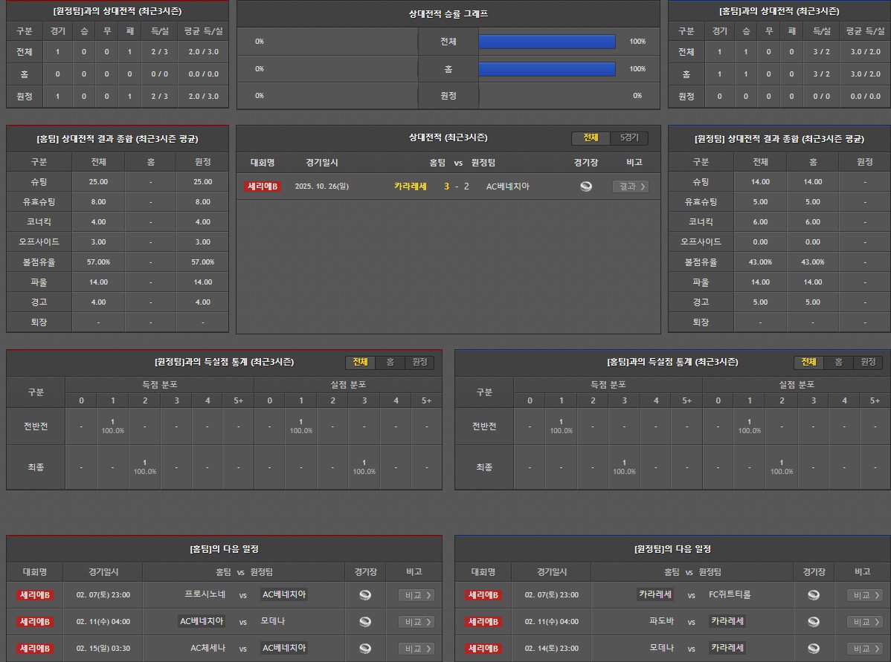Switch to the 전체 tab in 상대전적
The height and width of the screenshot is (662, 891).
(591, 138)
